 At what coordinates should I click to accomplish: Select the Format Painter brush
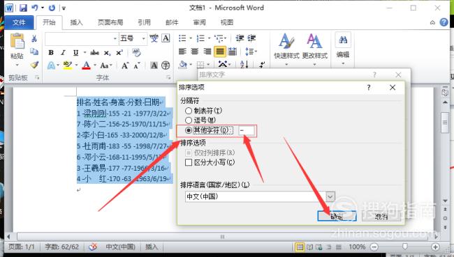(x=34, y=65)
